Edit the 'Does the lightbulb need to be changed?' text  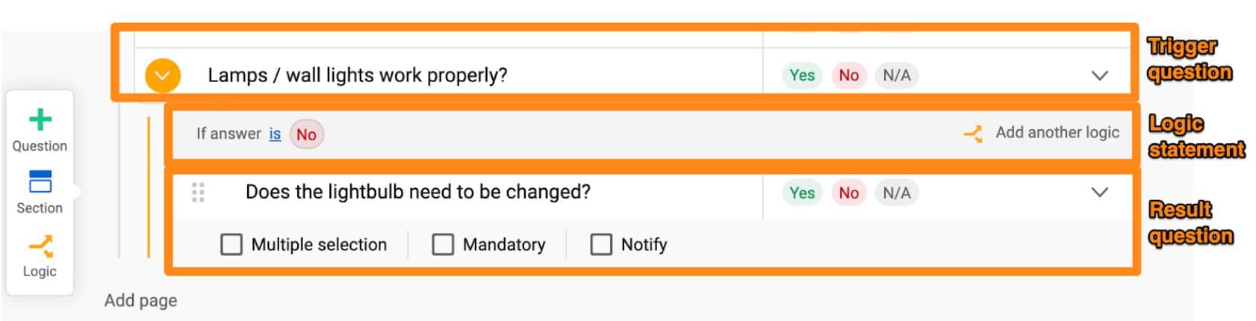pos(417,192)
